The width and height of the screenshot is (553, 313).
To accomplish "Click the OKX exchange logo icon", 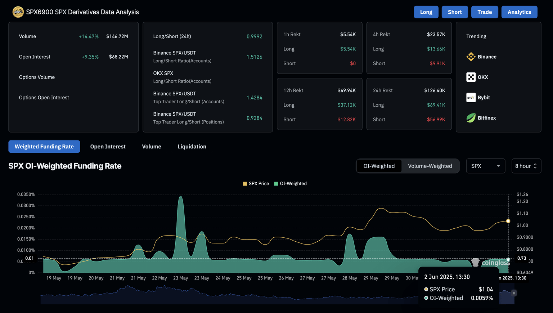I will tap(471, 77).
